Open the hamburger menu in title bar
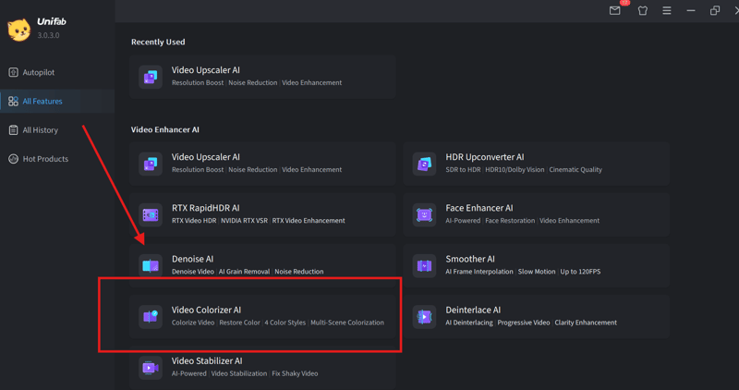This screenshot has height=390, width=739. pos(667,10)
